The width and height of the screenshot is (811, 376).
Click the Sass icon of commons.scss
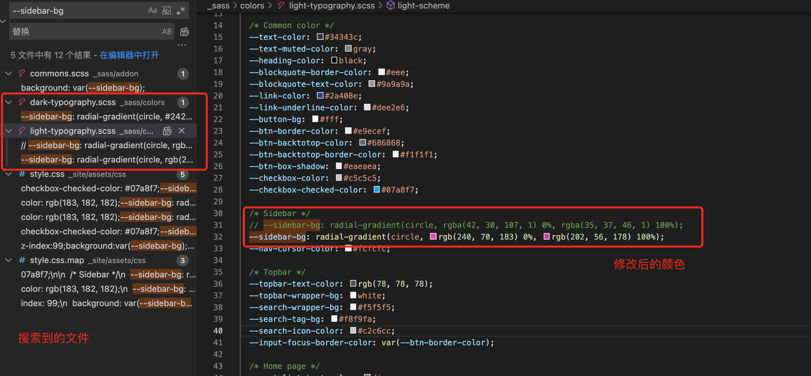tap(22, 73)
